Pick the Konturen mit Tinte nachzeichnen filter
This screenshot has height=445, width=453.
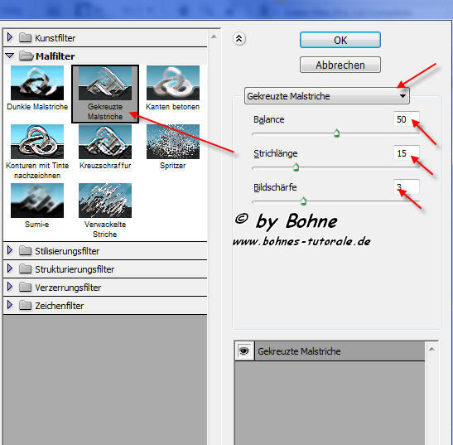coord(37,142)
